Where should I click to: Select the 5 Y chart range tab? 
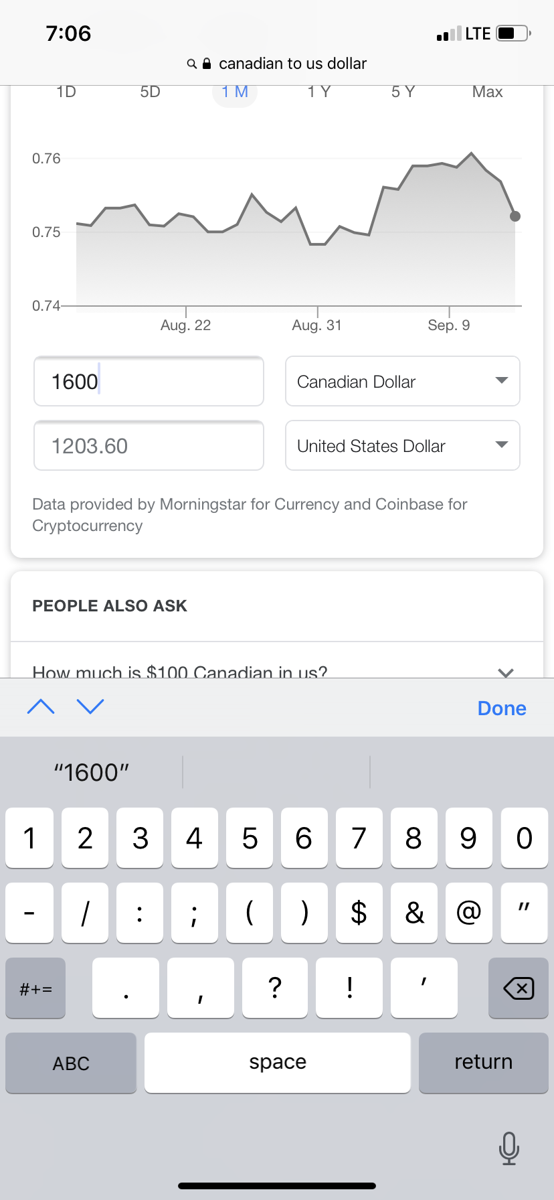(403, 92)
